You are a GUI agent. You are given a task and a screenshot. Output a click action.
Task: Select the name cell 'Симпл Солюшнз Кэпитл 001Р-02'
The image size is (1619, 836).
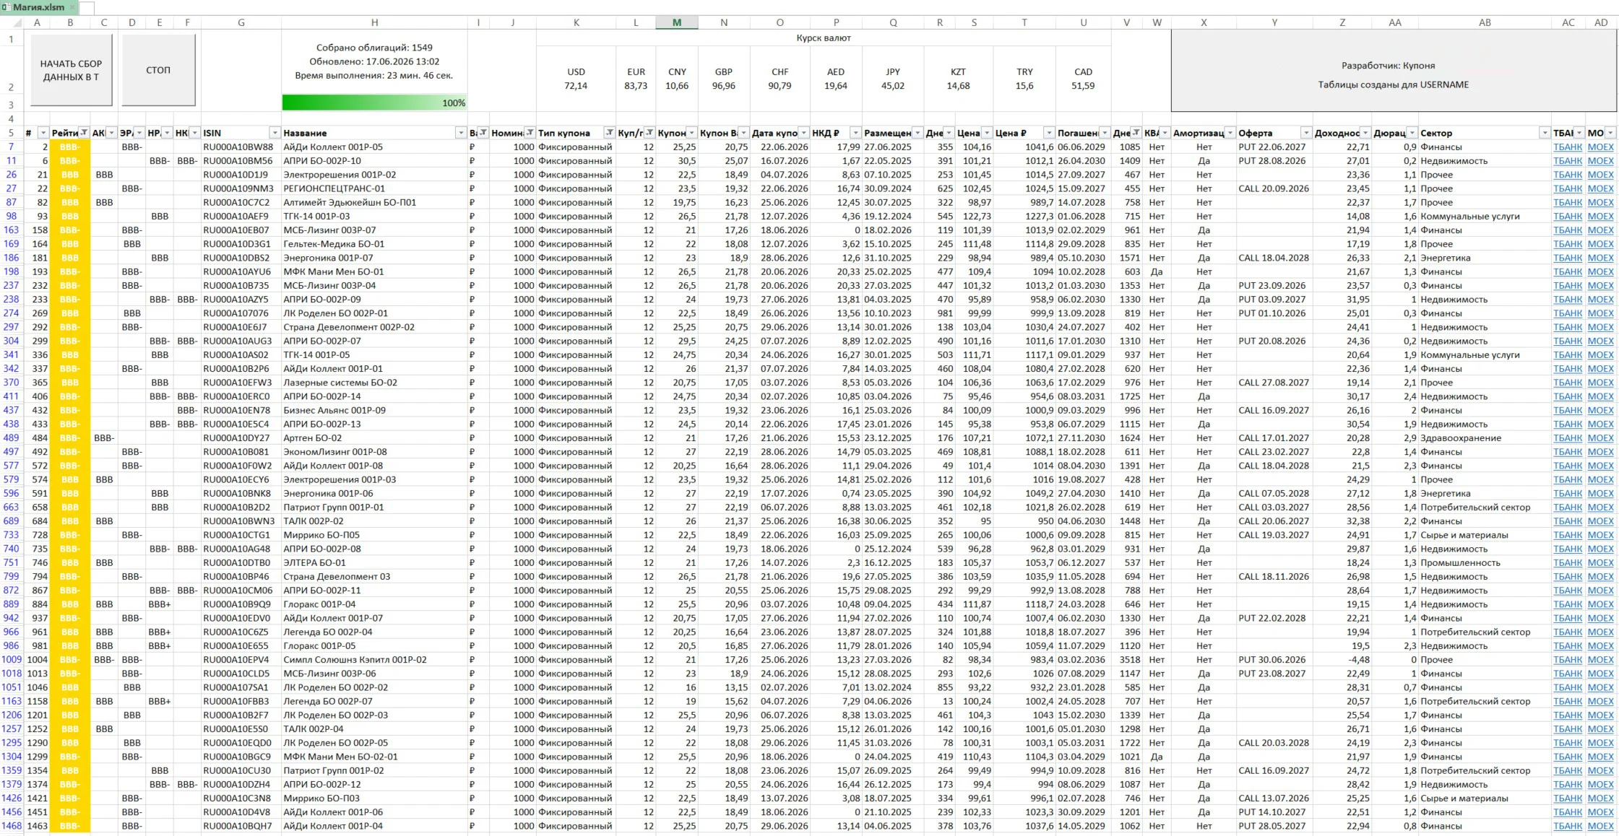tap(374, 660)
